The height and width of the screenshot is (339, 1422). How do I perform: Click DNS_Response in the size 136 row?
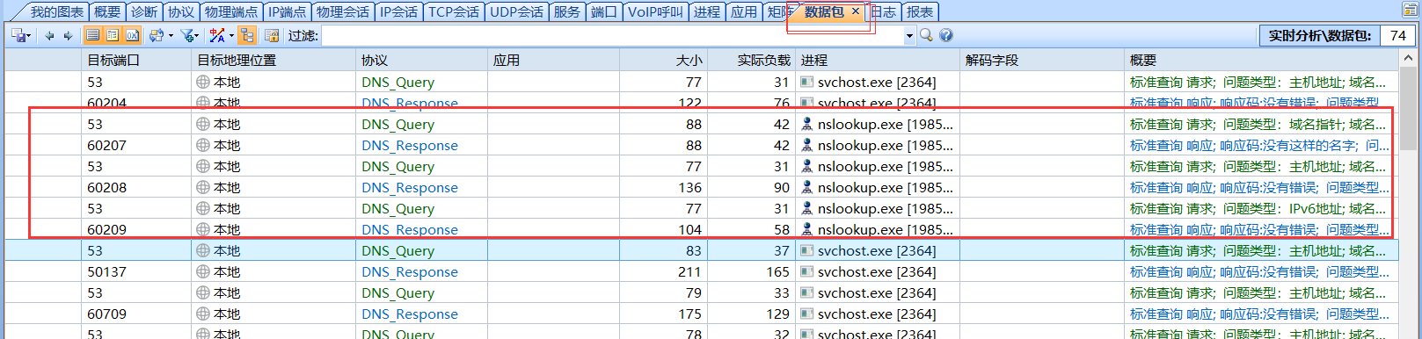click(x=410, y=187)
